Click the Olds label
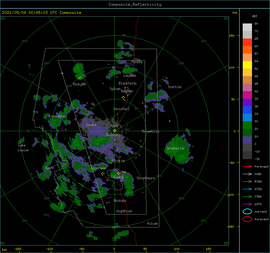Image resolution: width=270 pixels, height=253 pixels. point(114,125)
